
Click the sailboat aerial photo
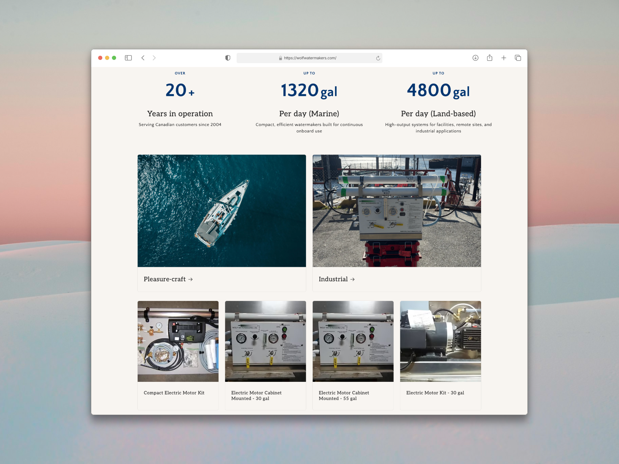tap(221, 211)
